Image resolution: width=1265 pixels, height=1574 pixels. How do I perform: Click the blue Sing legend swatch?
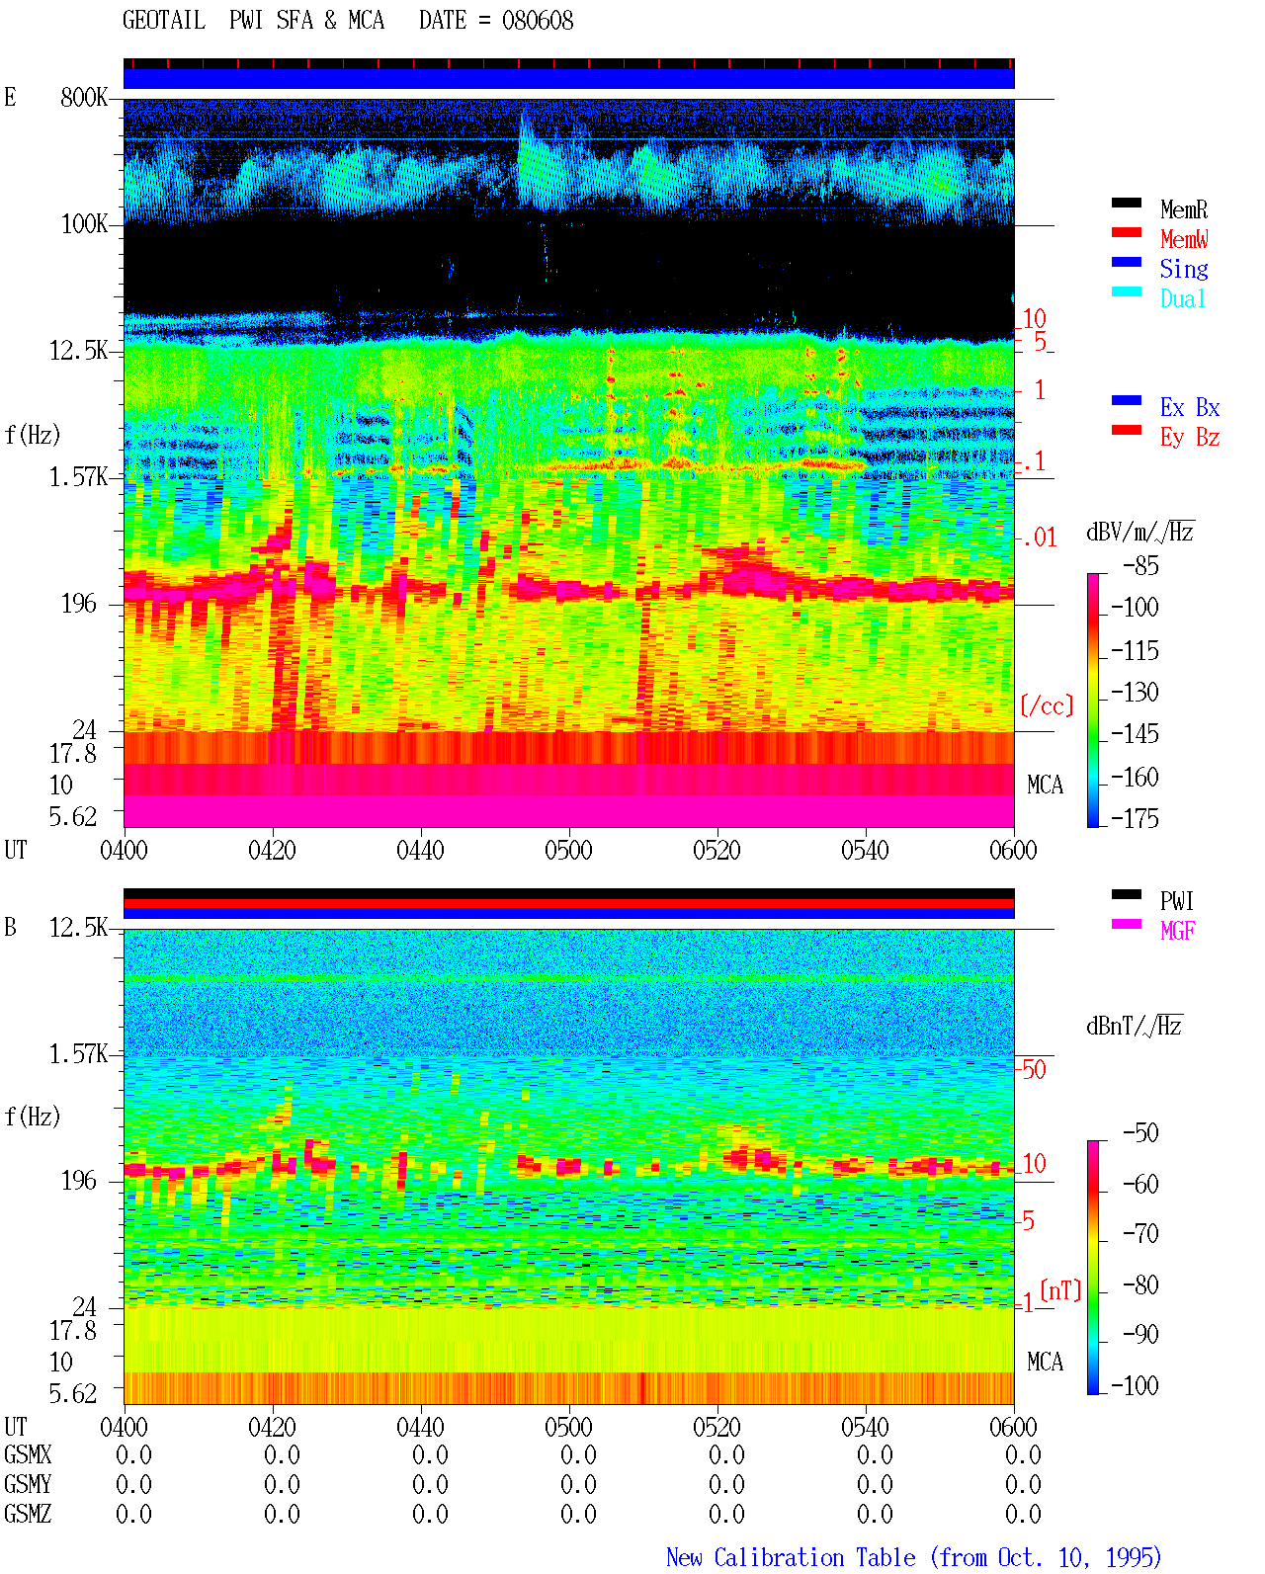(x=1127, y=262)
